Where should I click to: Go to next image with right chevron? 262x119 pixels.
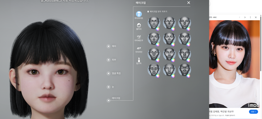coord(245,17)
